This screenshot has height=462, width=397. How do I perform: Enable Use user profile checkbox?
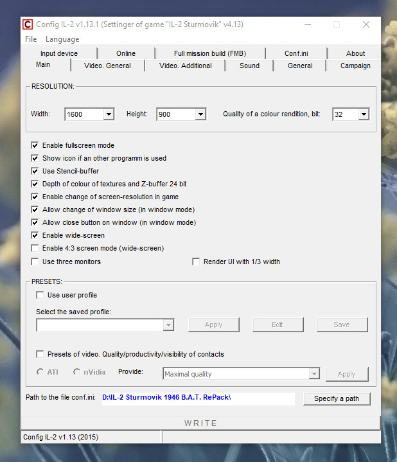[40, 295]
